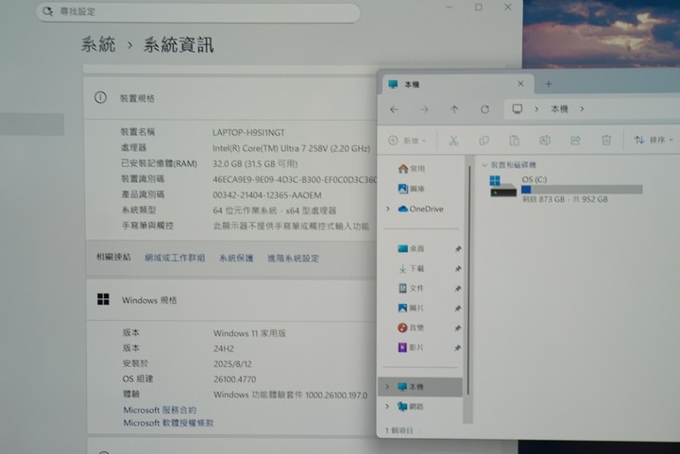Select processor Intel Core Ultra 7 258V text
The height and width of the screenshot is (454, 680).
291,148
